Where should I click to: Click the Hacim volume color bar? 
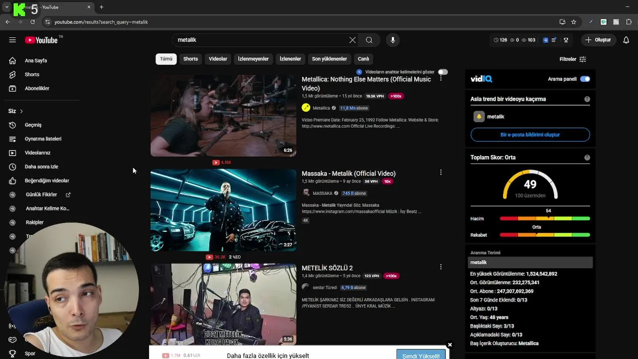point(545,218)
